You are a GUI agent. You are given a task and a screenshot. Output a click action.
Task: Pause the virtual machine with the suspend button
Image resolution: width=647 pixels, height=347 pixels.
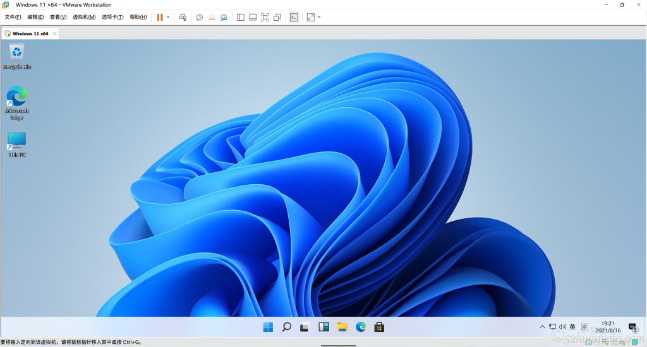160,17
